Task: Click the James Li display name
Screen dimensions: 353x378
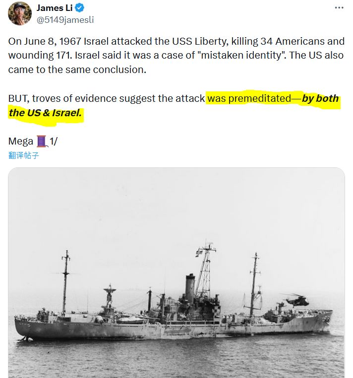Action: click(55, 8)
